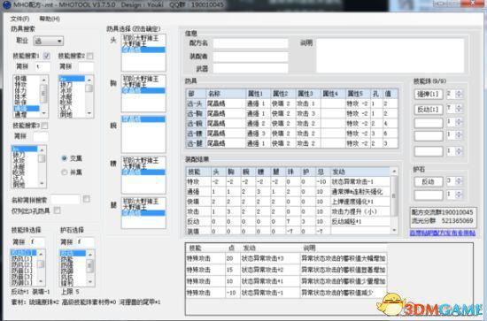The width and height of the screenshot is (487, 321).
Task: Click down arrow of 技能搜索1 skill list
Action: pyautogui.click(x=43, y=113)
